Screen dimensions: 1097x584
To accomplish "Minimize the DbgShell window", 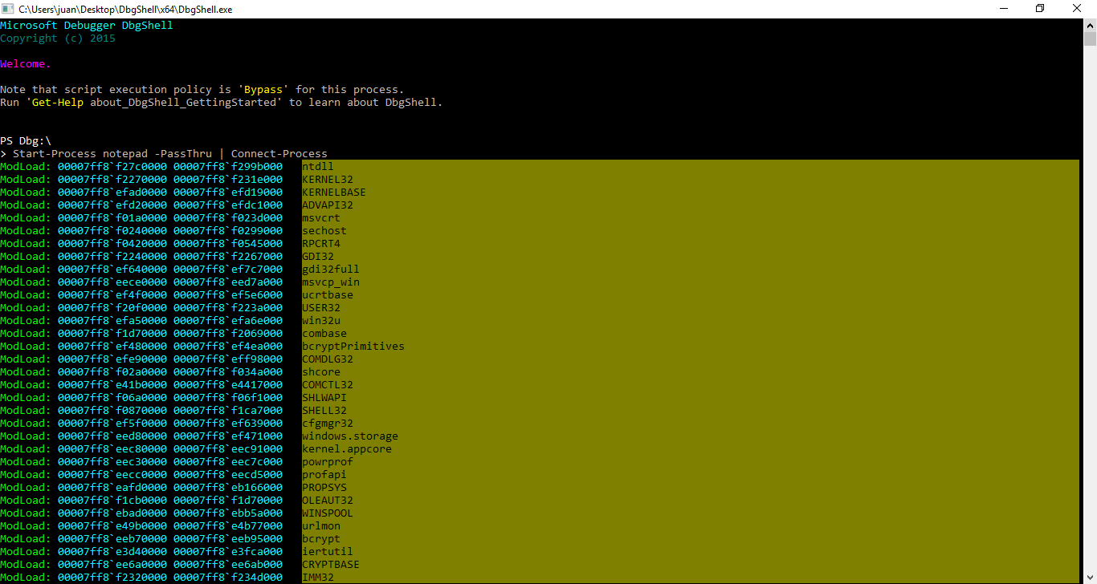I will click(x=1003, y=9).
